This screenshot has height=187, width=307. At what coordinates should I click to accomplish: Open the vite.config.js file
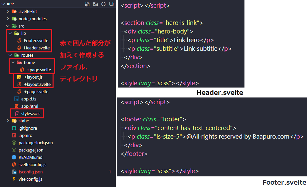pyautogui.click(x=30, y=179)
